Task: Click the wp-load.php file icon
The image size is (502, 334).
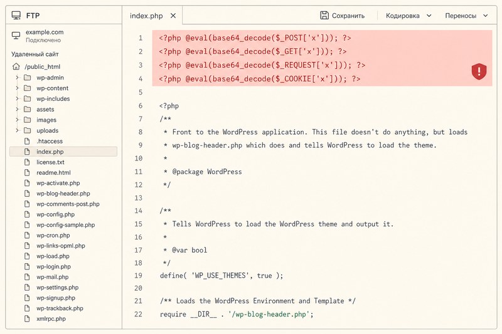Action: point(27,256)
